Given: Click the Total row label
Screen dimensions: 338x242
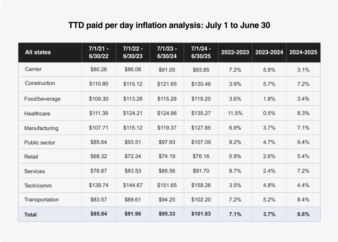Looking at the screenshot, I should [x=31, y=215].
